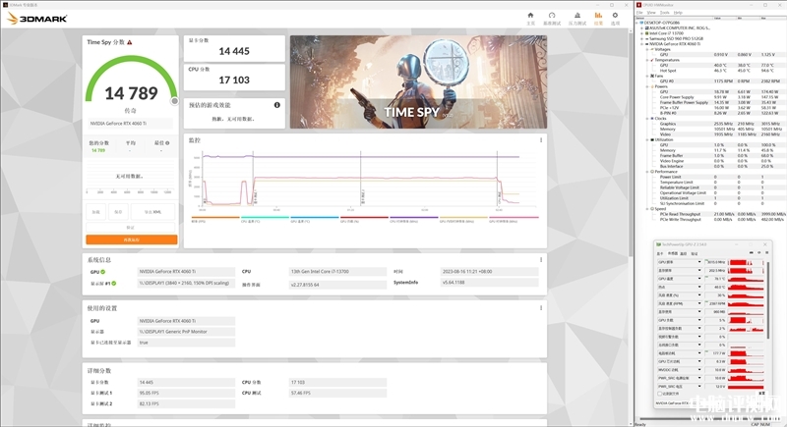Toggle the GPU load (%) chart legend
787x427 pixels.
point(364,219)
